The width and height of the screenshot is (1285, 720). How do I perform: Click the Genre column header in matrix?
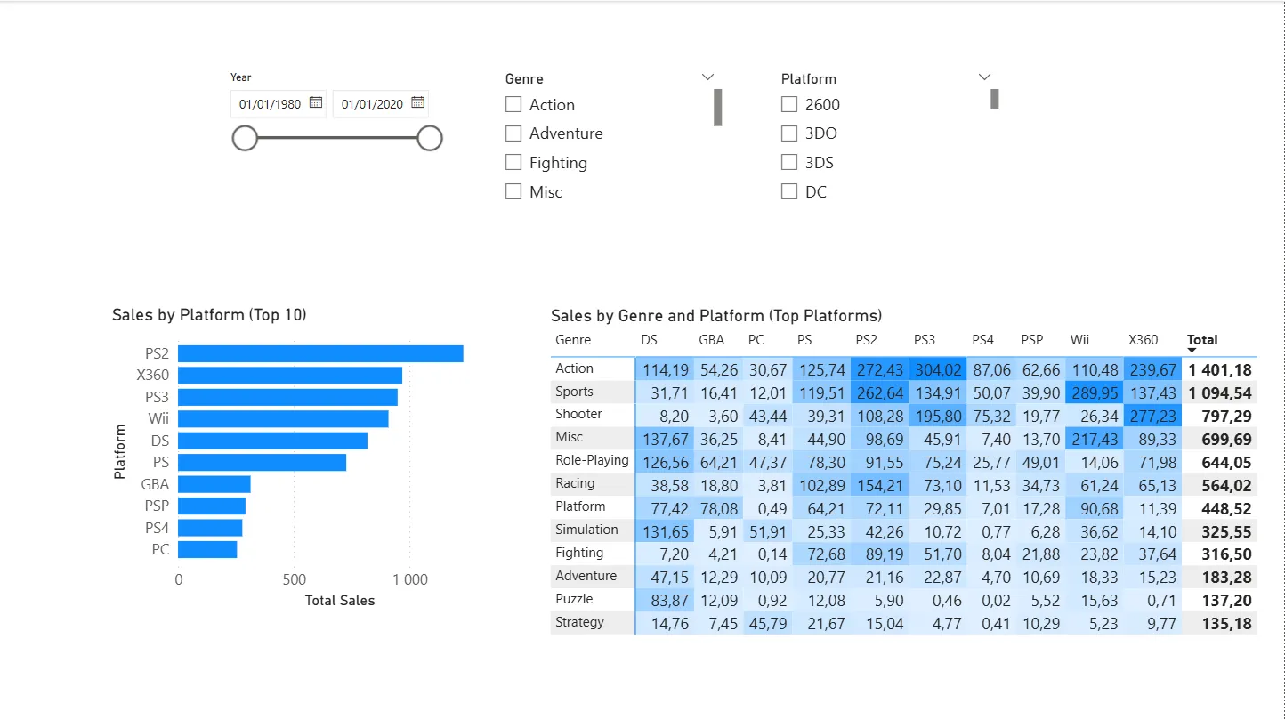click(x=573, y=339)
